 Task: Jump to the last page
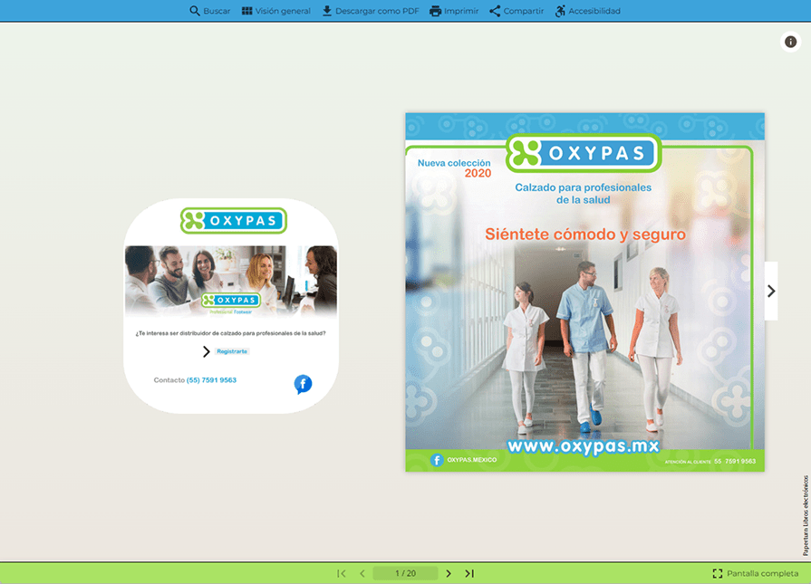point(469,573)
